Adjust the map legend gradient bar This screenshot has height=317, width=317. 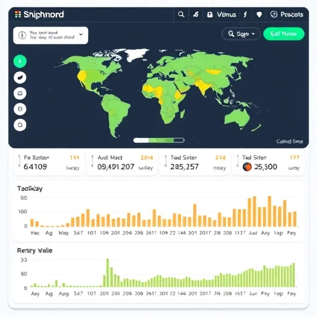pos(159,141)
